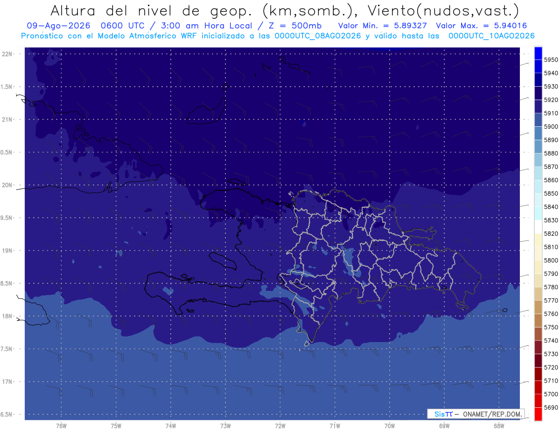Click the '75W' longitude label

click(116, 425)
